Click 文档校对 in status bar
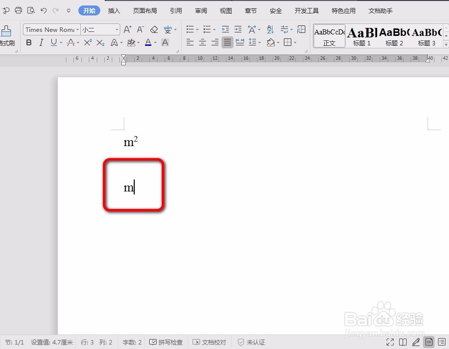This screenshot has width=449, height=349. (210, 342)
